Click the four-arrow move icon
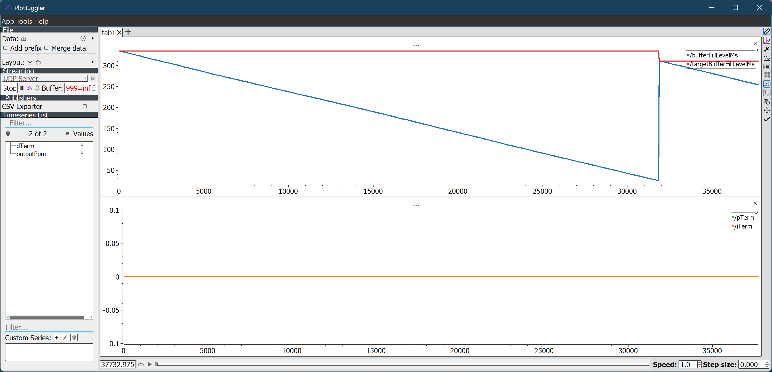 767,110
